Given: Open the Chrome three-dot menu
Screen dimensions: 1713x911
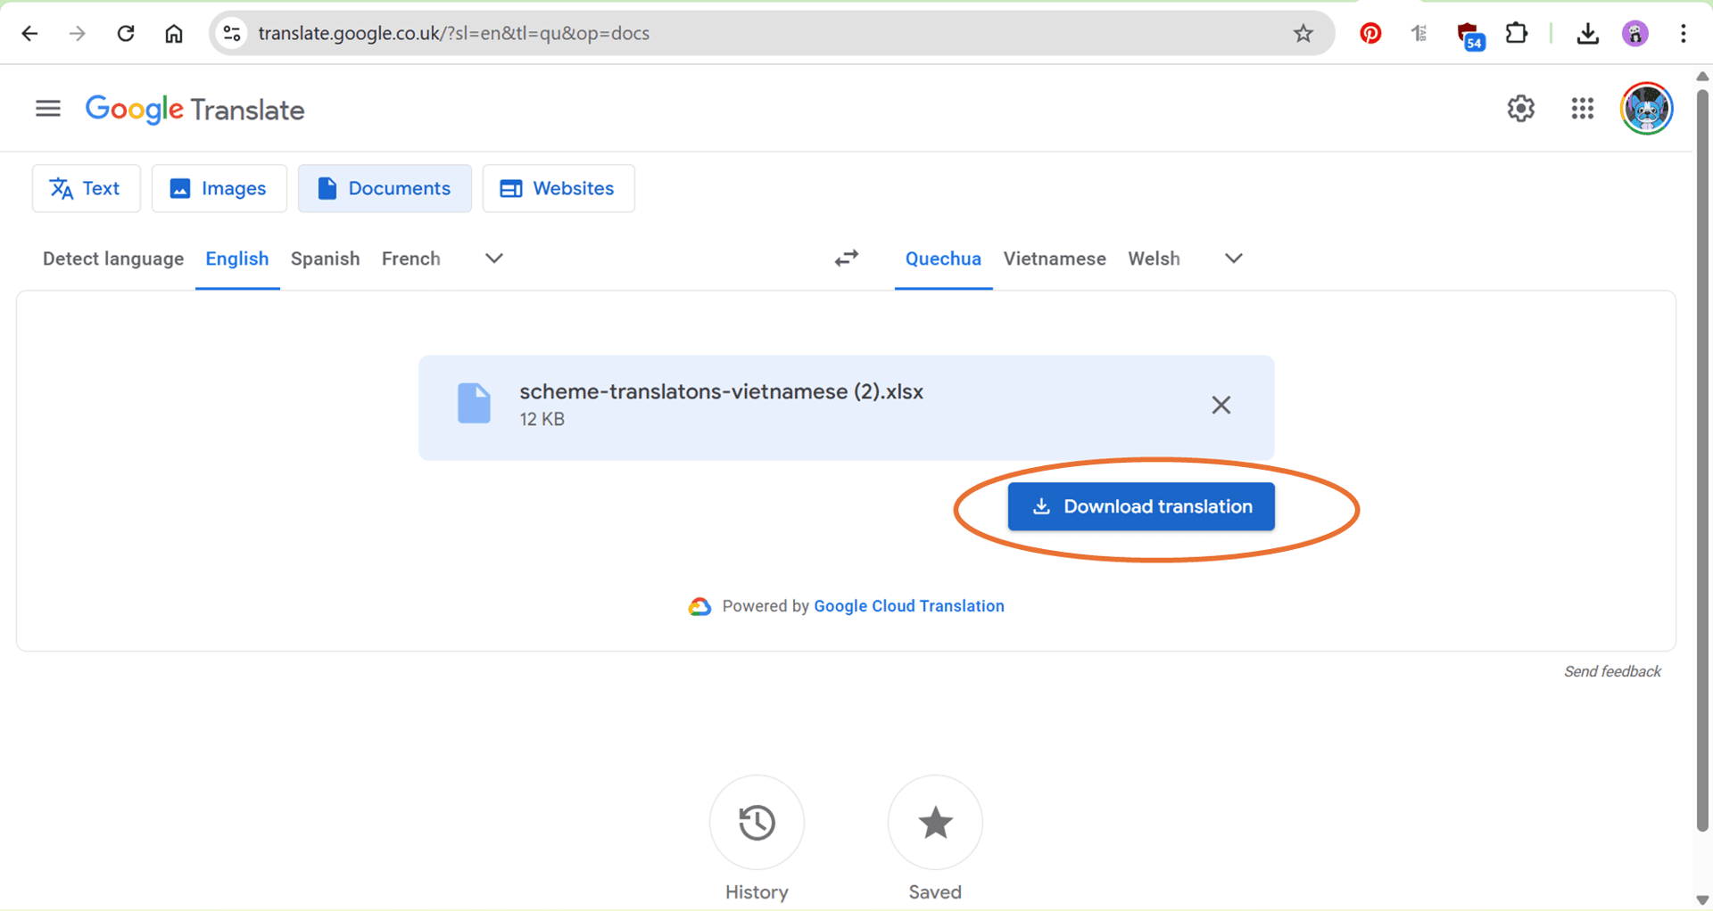Looking at the screenshot, I should tap(1684, 34).
